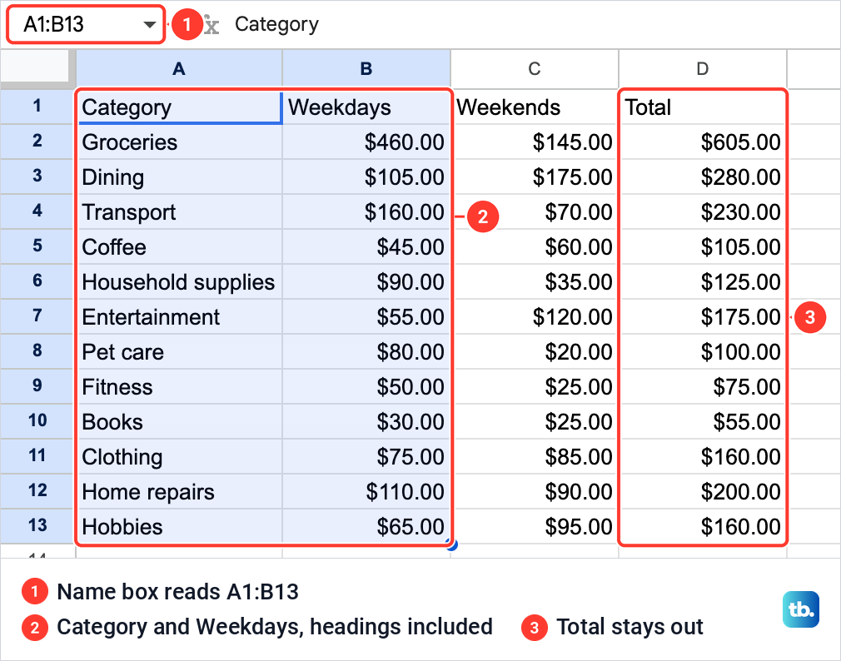Viewport: 841px width, 661px height.
Task: Click the Dining weekdays cell
Action: 366,177
